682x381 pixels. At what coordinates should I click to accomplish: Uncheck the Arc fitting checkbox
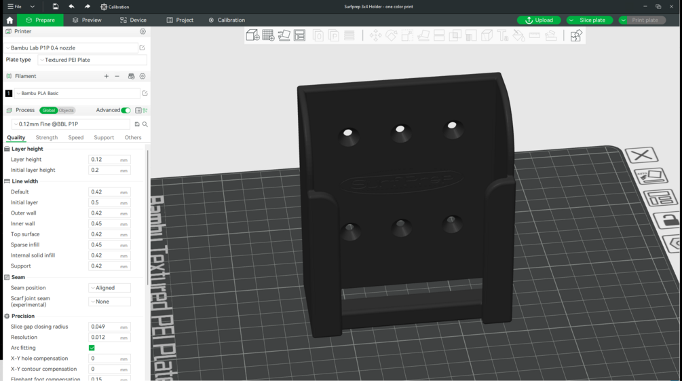(92, 348)
